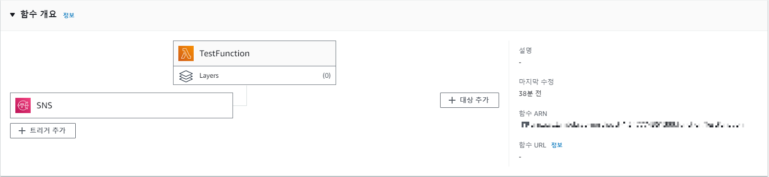Click the 대상 추가 button
The image size is (769, 177).
(x=469, y=100)
